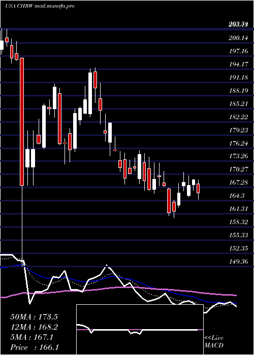The width and height of the screenshot is (254, 355).
Task: Click the 191.18 price axis label
Action: 238,78
